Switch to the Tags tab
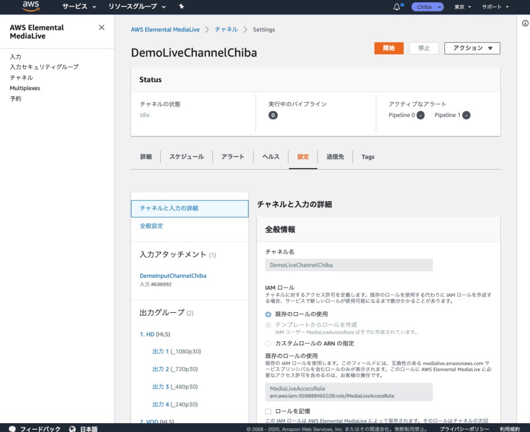 [368, 157]
